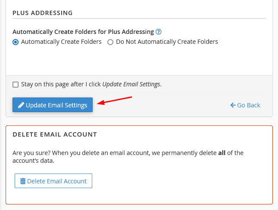
Task: Click the Delete Email Account button
Action: [x=53, y=181]
